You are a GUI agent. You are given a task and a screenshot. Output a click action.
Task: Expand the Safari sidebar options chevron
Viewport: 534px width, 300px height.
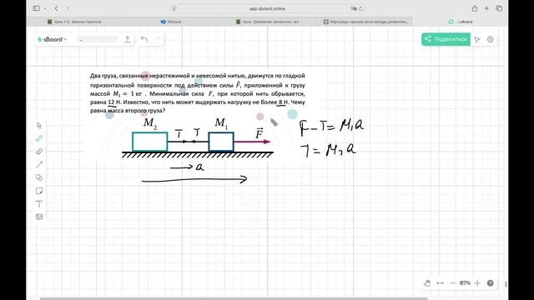click(x=45, y=8)
